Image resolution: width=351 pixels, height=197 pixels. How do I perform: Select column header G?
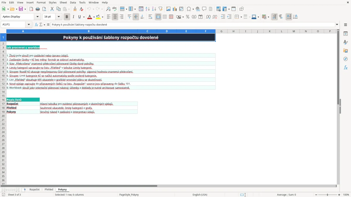tap(221, 31)
